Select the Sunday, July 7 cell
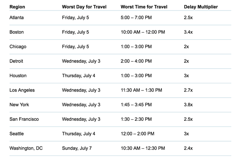Viewport: 240px width, 162px height. tap(77, 148)
